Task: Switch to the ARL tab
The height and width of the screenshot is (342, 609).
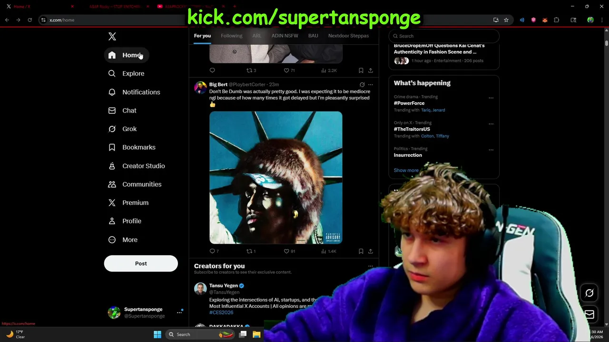Action: (x=257, y=36)
